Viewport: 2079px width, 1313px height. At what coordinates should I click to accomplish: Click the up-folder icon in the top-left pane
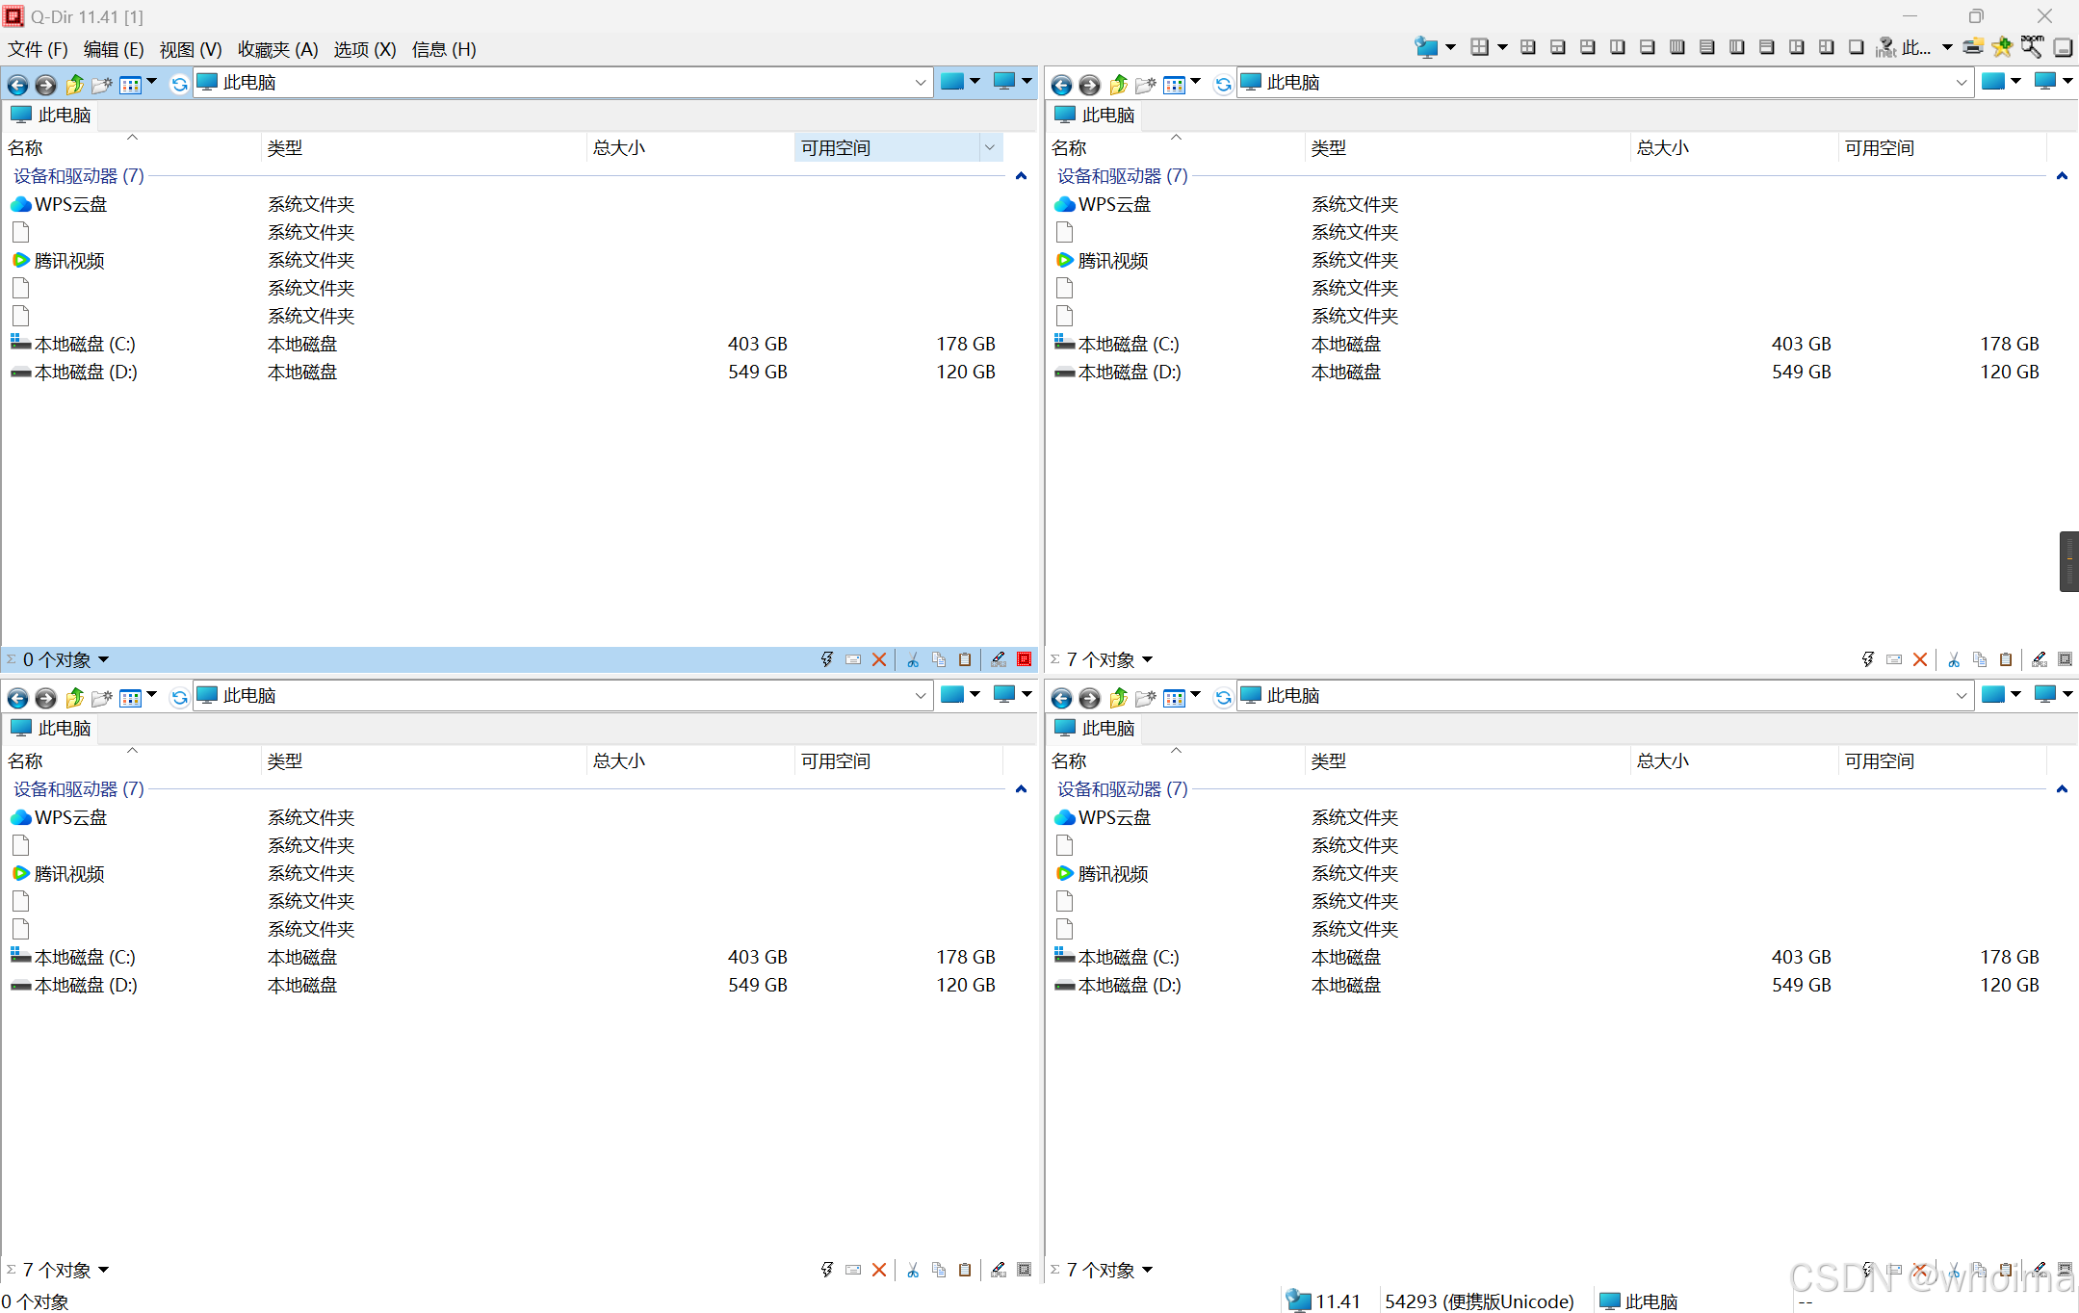74,85
